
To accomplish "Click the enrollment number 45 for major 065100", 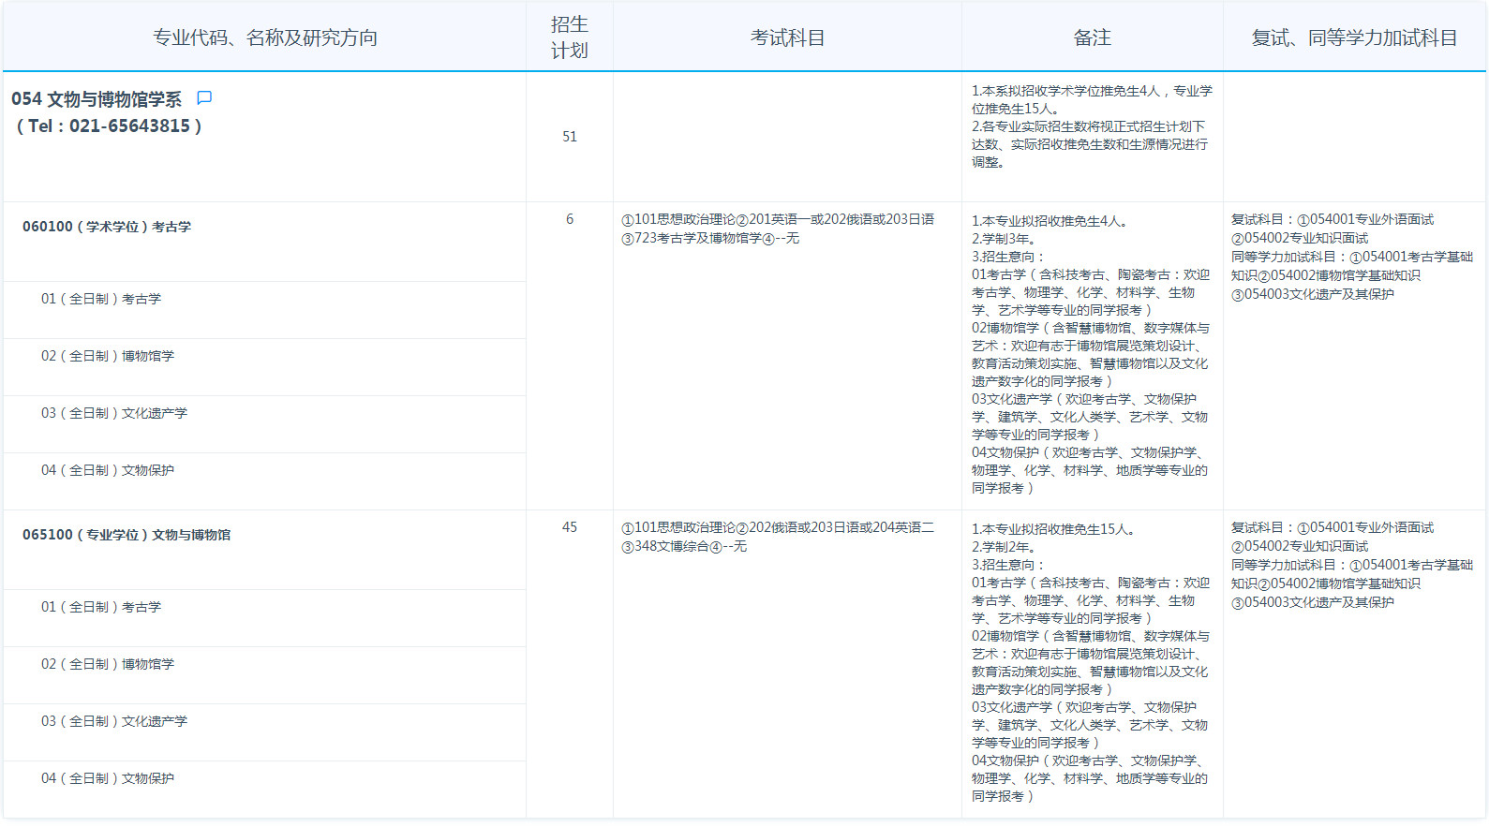I will click(570, 527).
